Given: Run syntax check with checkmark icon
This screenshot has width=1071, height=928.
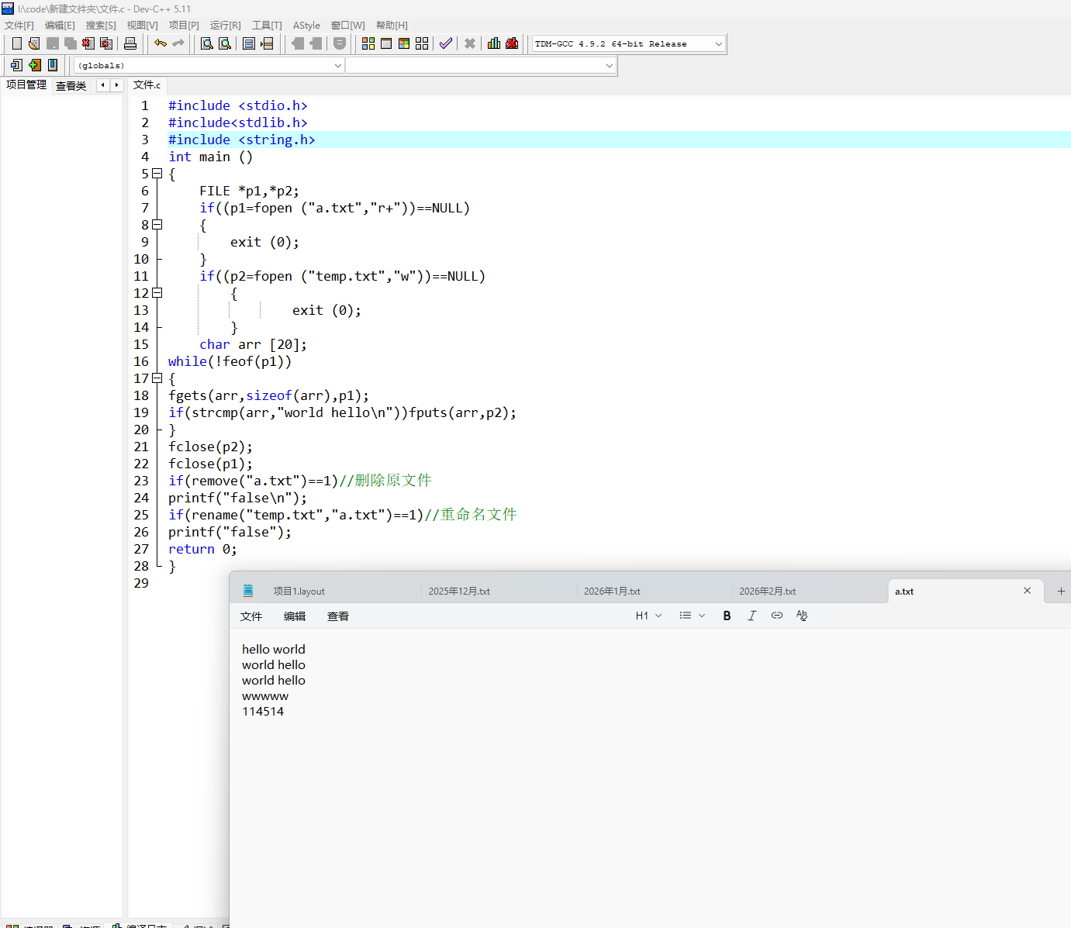Looking at the screenshot, I should 445,43.
